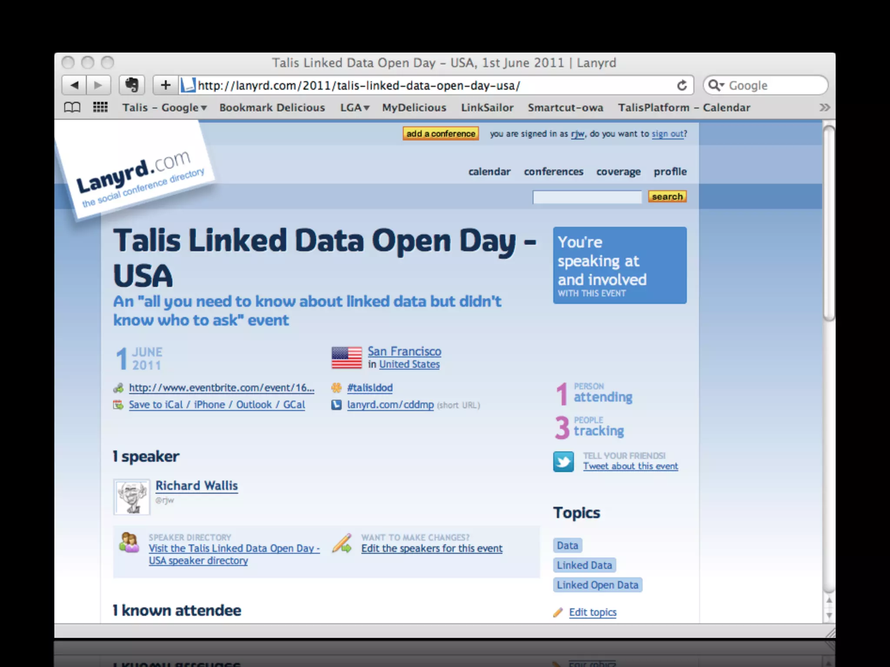Click the pencil icon beside Edit topics
Image resolution: width=890 pixels, height=667 pixels.
tap(558, 612)
